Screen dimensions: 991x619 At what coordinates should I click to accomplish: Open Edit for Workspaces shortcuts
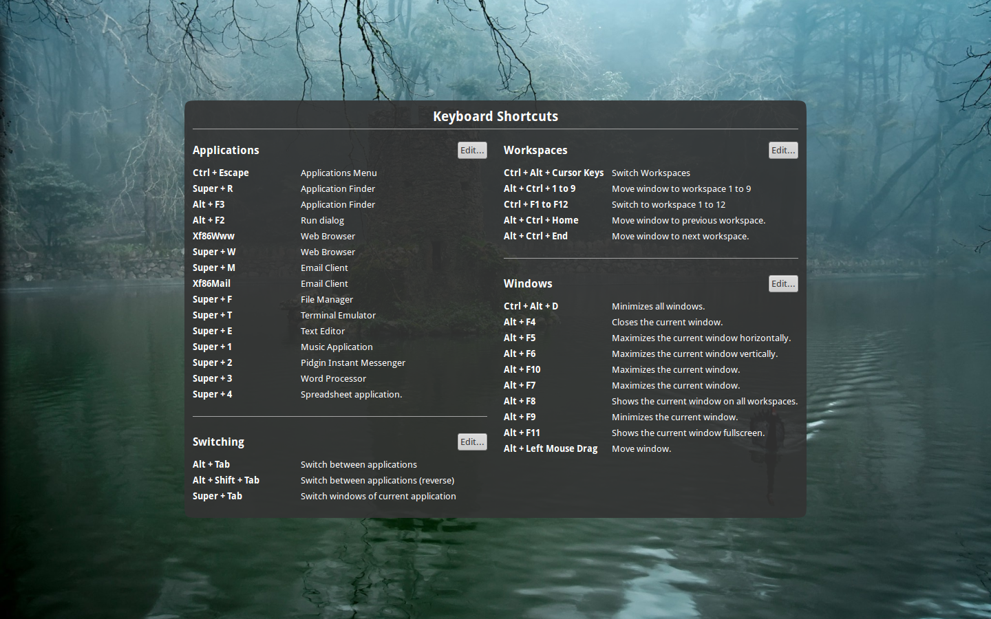point(782,150)
